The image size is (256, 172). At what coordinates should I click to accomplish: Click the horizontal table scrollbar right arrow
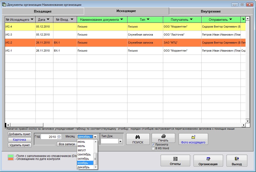(244, 125)
